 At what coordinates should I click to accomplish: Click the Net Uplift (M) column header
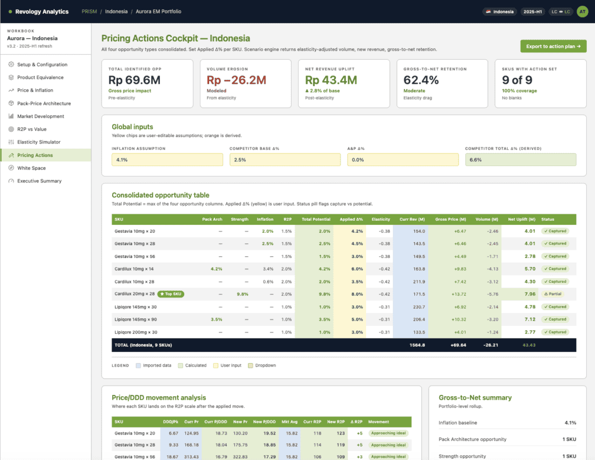click(x=521, y=219)
